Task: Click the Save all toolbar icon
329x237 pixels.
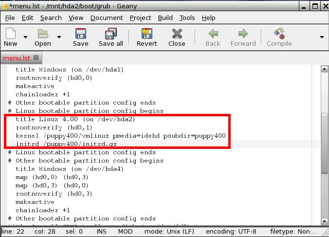Action: 110,36
